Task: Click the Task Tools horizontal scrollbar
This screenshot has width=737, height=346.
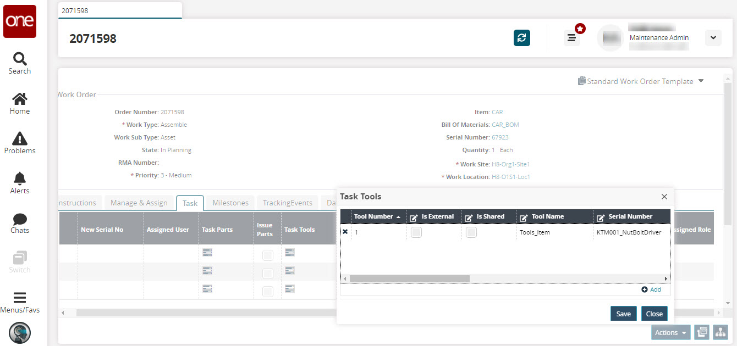Action: point(410,278)
